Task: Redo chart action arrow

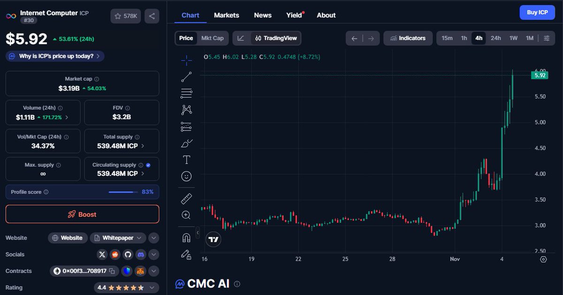Action: tap(371, 38)
